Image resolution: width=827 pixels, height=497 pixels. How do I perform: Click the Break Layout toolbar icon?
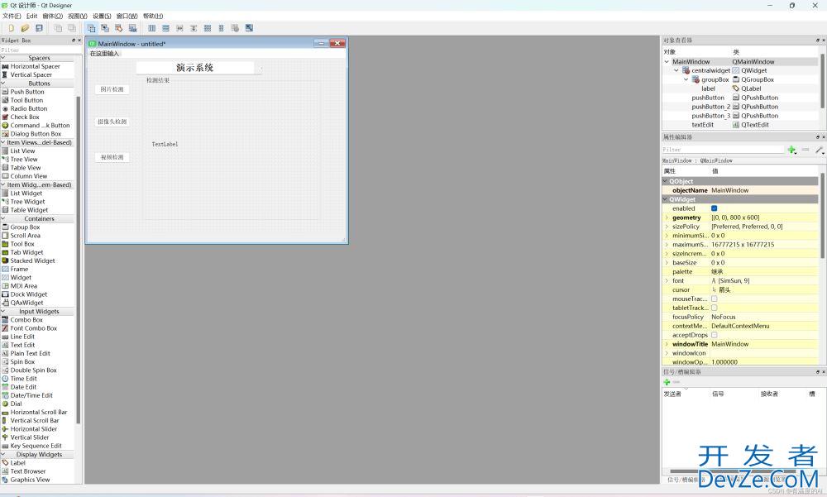click(235, 28)
